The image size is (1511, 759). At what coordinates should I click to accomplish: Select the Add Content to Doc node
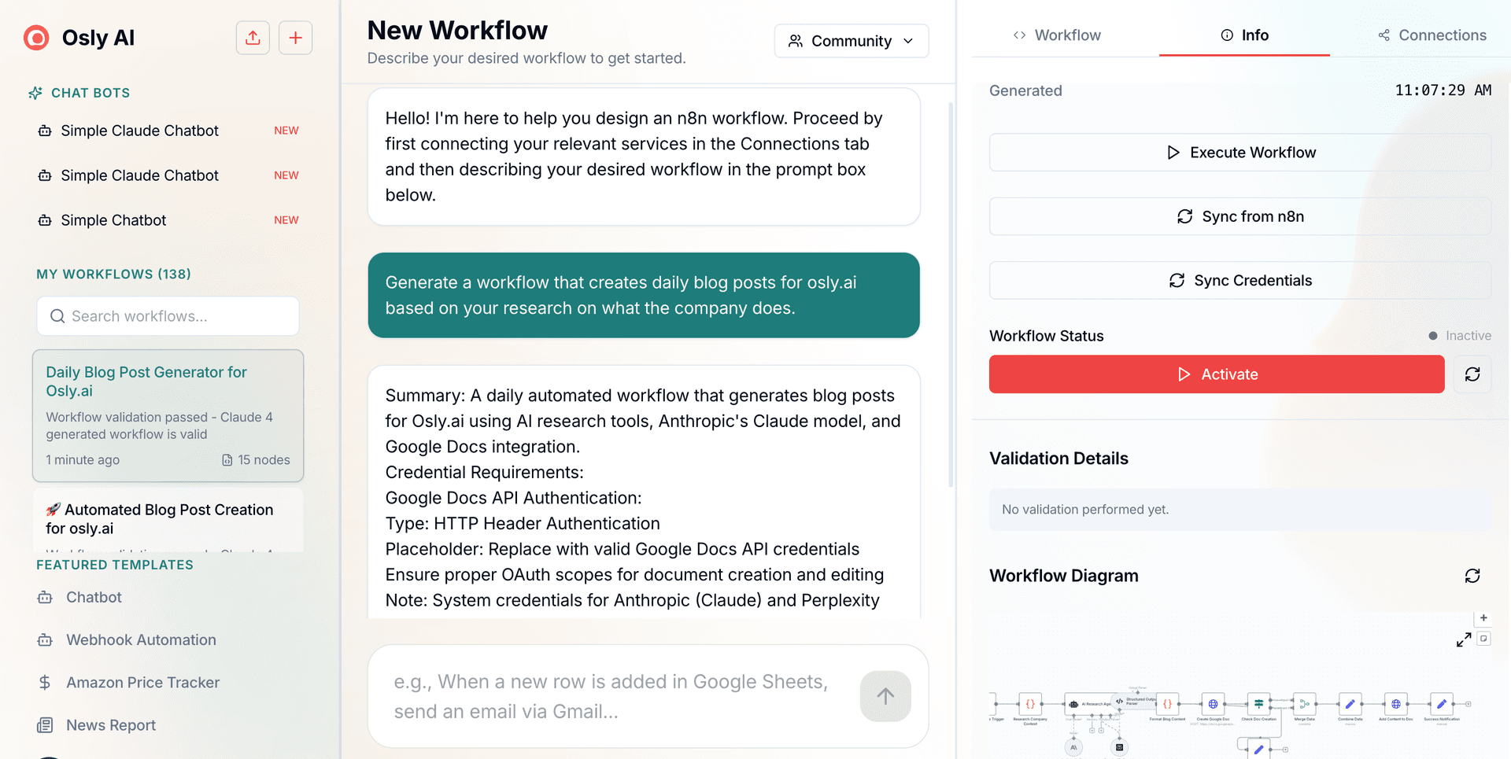point(1395,704)
